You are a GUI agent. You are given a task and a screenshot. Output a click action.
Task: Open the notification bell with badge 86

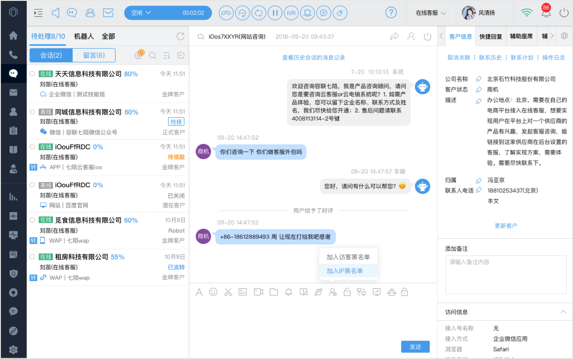coord(545,12)
